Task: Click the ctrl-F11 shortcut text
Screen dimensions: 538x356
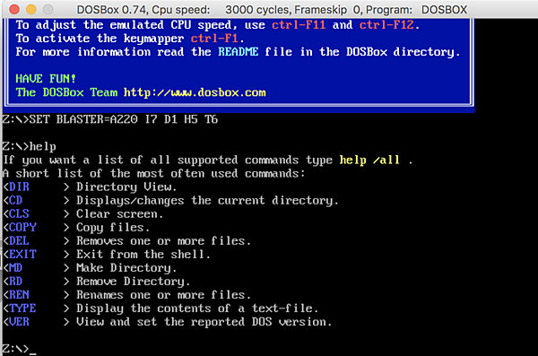Action: click(299, 25)
